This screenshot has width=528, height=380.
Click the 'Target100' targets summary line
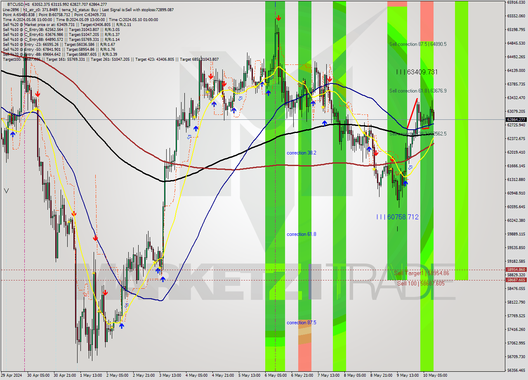pos(111,59)
